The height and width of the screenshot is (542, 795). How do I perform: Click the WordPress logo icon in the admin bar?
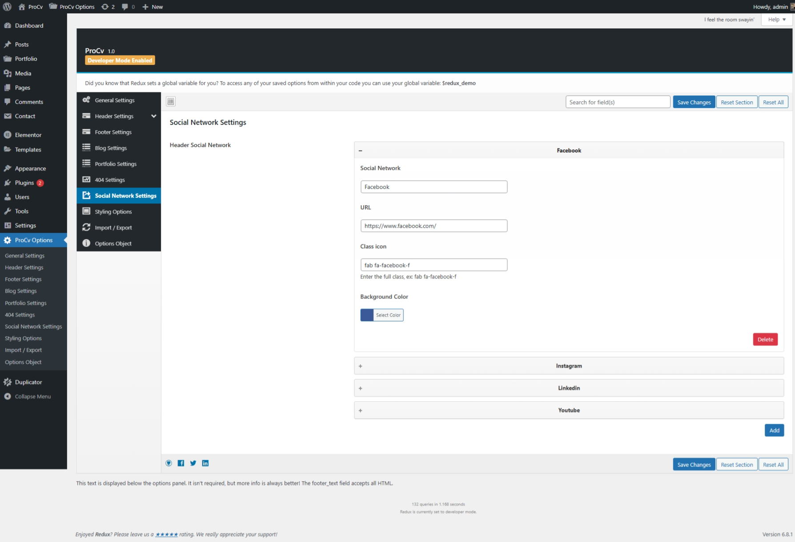tap(7, 7)
